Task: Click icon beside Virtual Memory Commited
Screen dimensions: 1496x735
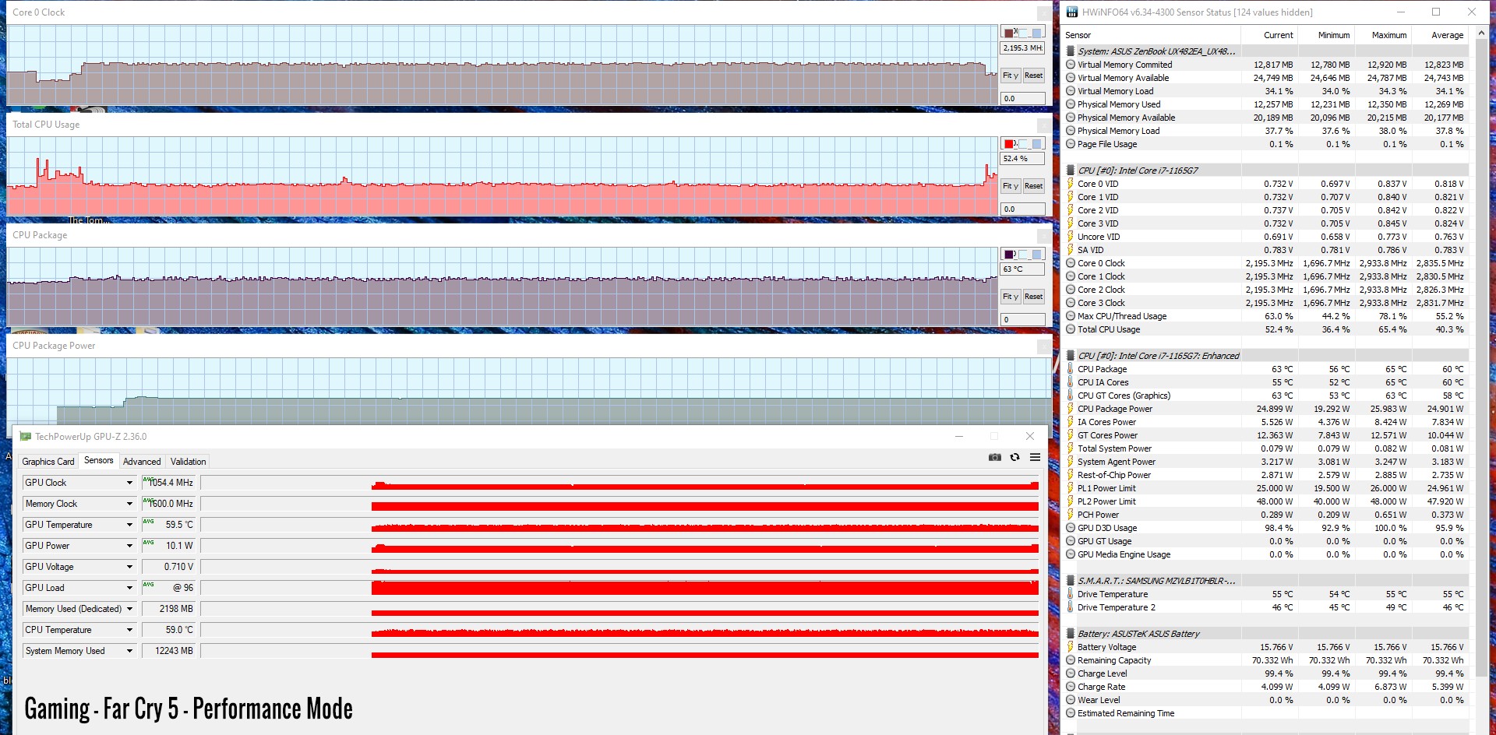Action: coord(1071,65)
